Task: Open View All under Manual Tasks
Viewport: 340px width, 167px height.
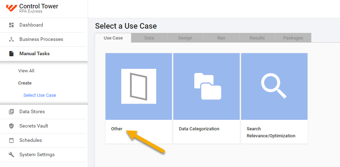Action: tap(26, 71)
